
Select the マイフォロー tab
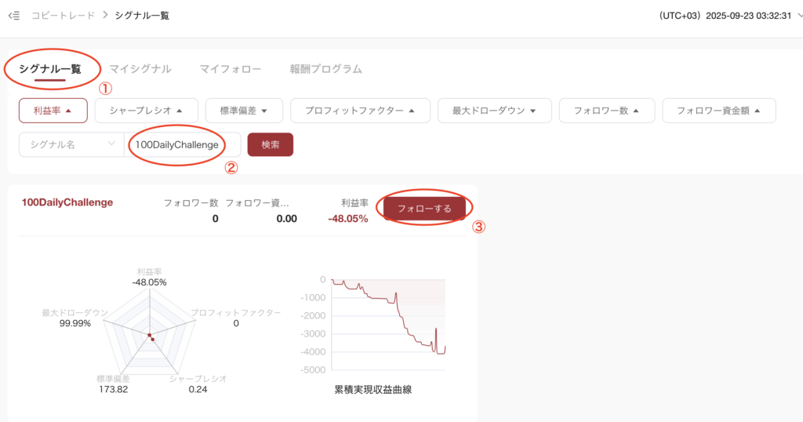coord(230,69)
